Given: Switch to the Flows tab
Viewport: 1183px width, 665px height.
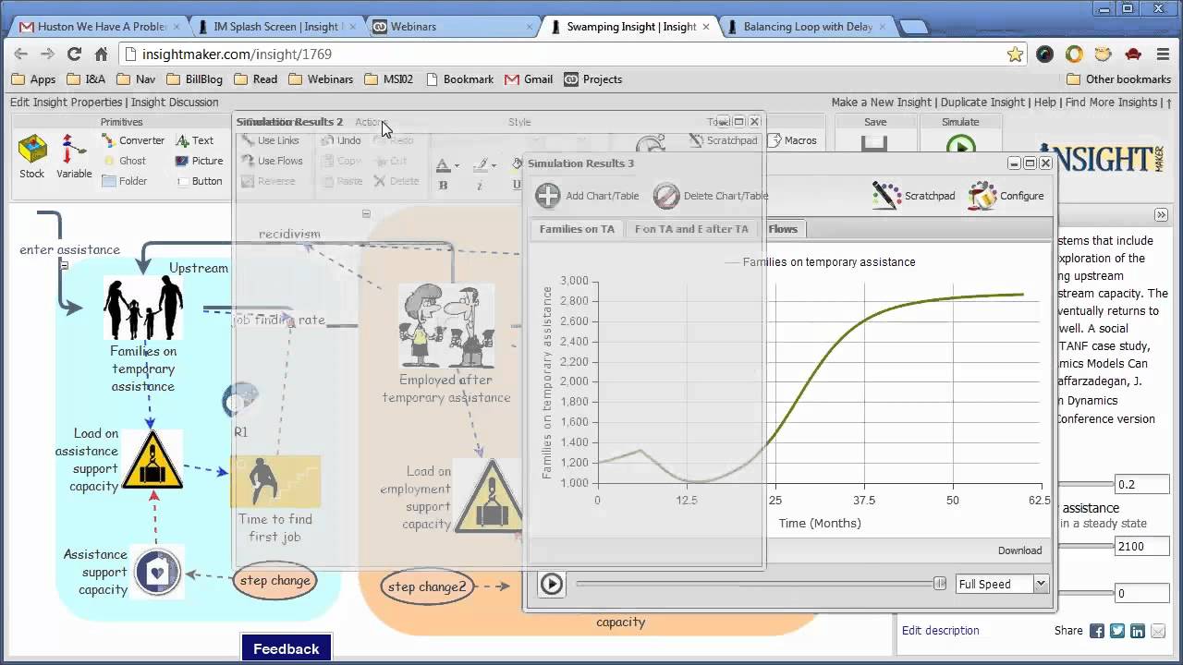Looking at the screenshot, I should [783, 229].
